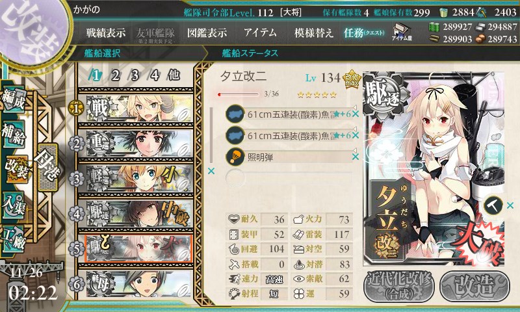
Task: Click the 照明弾 star shell equipment icon
Action: coord(235,157)
